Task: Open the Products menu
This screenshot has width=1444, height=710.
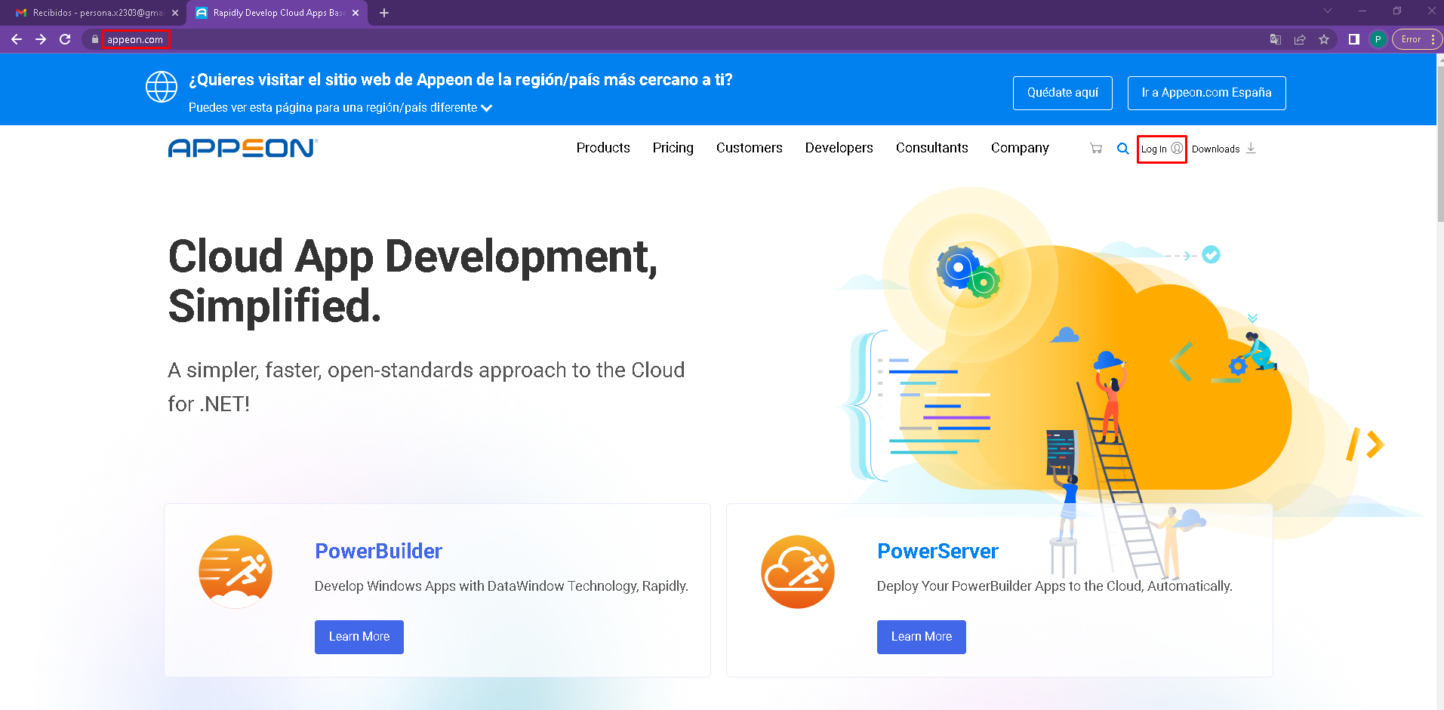Action: coord(602,148)
